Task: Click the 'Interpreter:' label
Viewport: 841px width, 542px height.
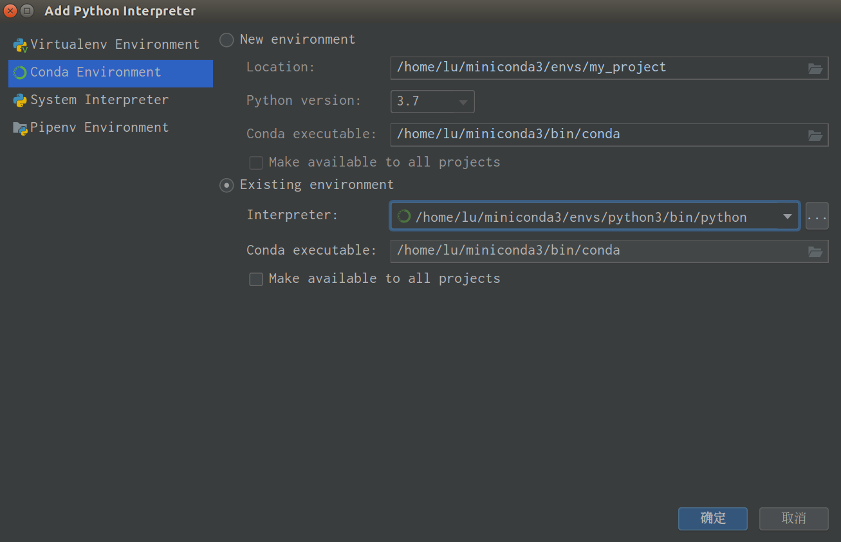Action: pos(292,215)
